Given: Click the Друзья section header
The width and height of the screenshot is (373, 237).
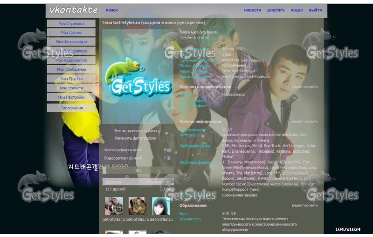Looking at the screenshot, I should 138,182.
